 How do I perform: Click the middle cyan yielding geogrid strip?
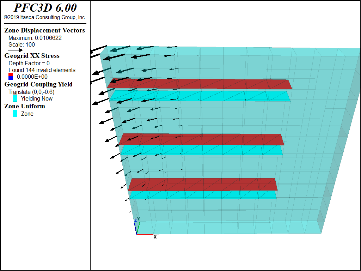pos(202,150)
